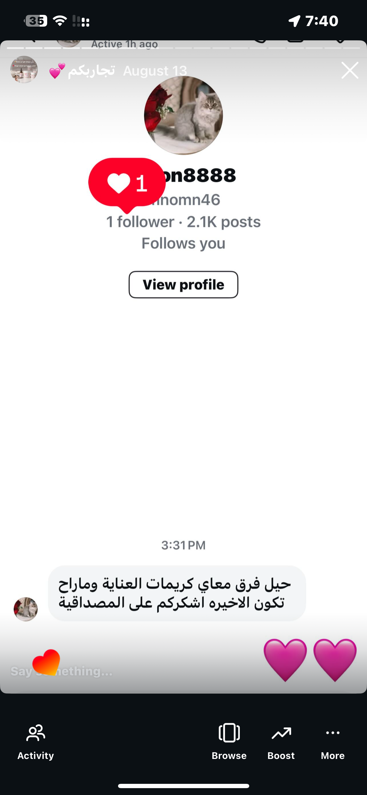Tap the Browse cards icon
The height and width of the screenshot is (795, 367).
click(229, 733)
